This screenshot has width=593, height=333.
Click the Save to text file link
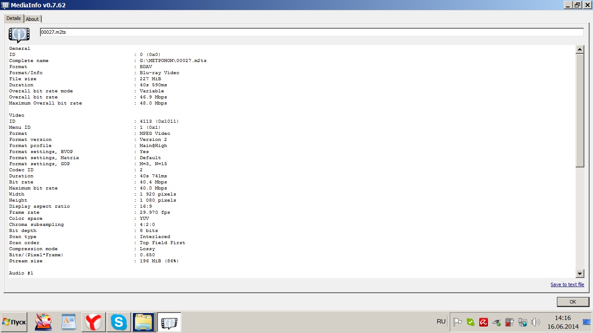point(567,284)
